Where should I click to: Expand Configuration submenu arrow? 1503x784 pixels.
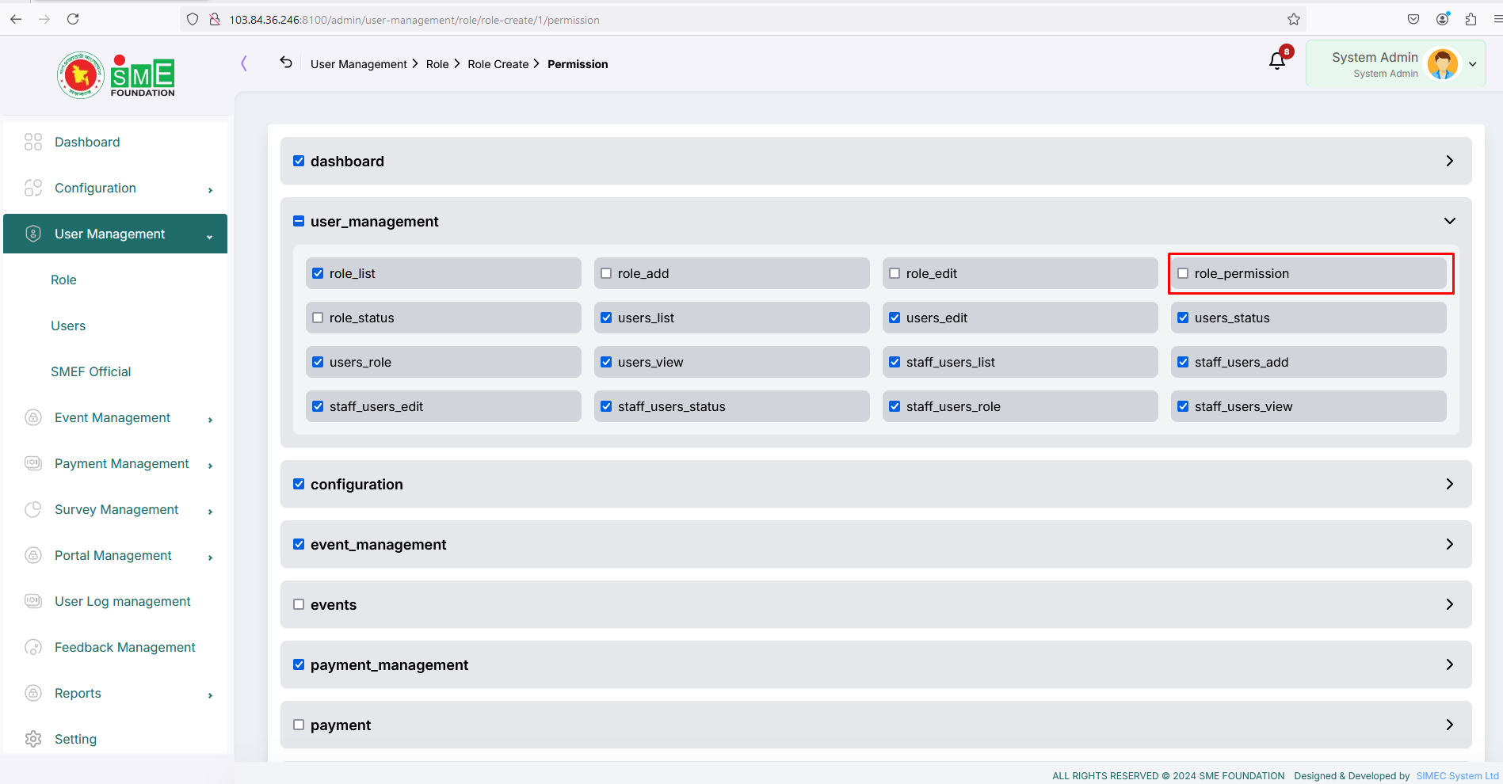(x=210, y=190)
